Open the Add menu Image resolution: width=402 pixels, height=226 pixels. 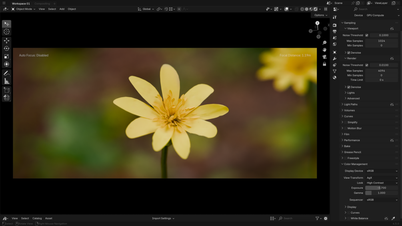[62, 9]
